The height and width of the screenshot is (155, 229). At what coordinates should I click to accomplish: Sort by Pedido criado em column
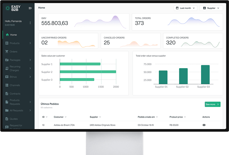(x=148, y=117)
